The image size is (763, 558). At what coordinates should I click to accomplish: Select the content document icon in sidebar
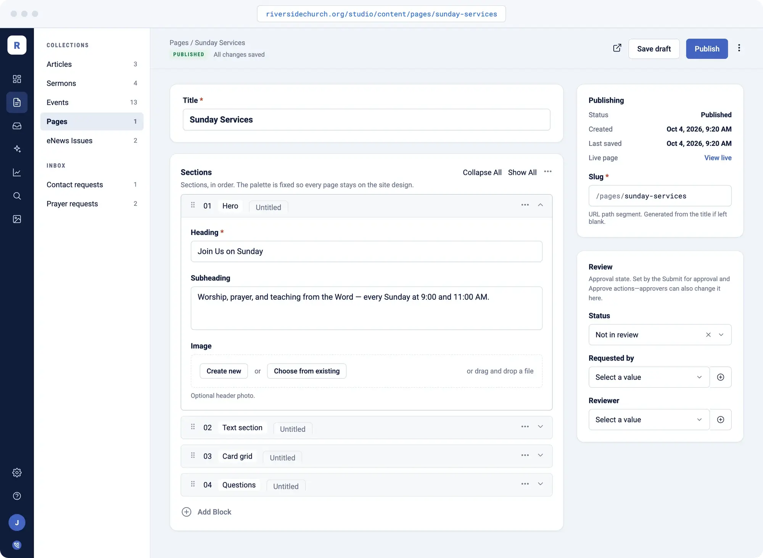(17, 102)
